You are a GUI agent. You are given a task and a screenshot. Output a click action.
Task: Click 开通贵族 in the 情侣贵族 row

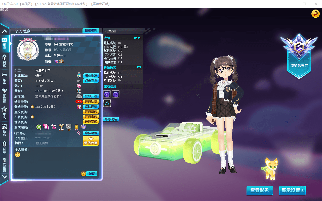tap(91, 122)
